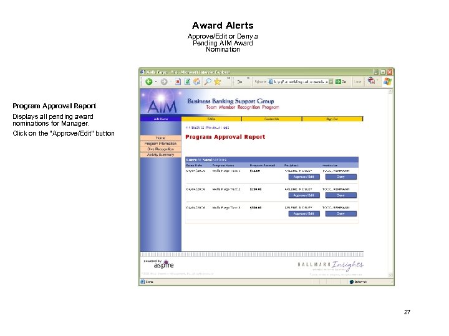Click the Sign Out tab
This screenshot has width=449, height=336.
pyautogui.click(x=332, y=119)
